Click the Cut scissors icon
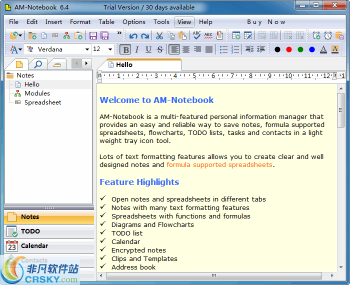The image size is (350, 285). (x=159, y=35)
